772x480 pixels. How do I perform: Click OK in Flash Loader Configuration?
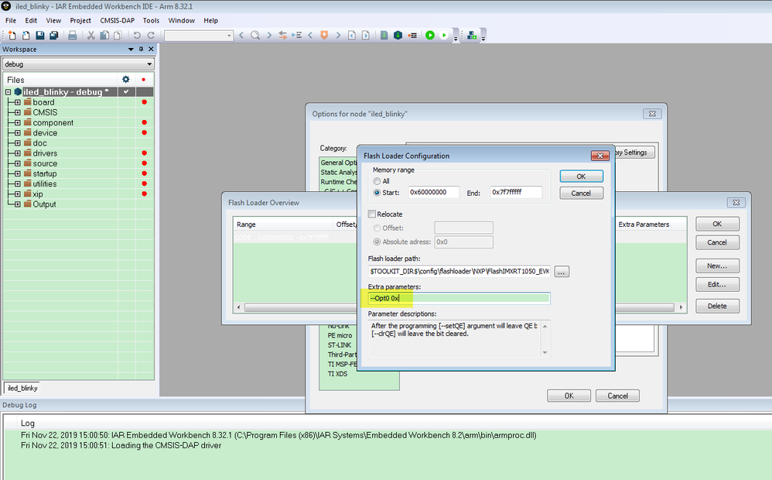click(581, 177)
